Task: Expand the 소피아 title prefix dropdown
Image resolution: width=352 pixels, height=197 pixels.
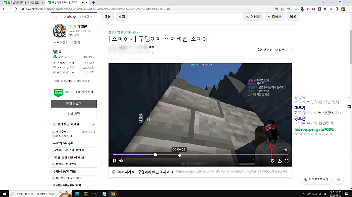Action: click(x=131, y=39)
